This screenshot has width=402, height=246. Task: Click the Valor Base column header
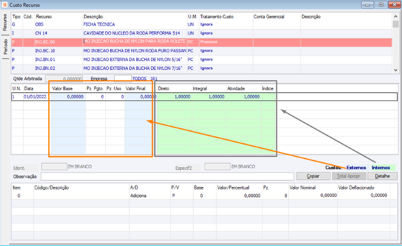(62, 88)
